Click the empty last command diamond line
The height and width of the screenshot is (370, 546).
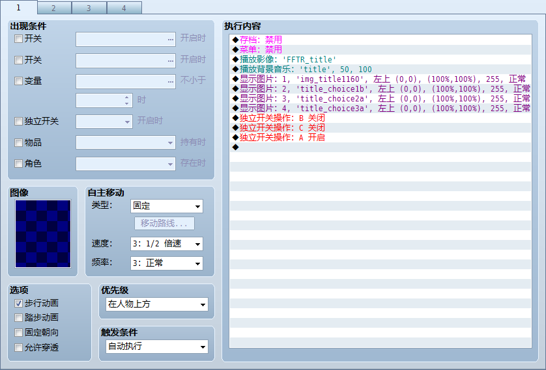pos(381,147)
